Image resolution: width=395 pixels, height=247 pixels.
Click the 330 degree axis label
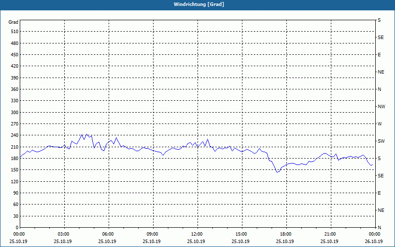click(x=15, y=101)
